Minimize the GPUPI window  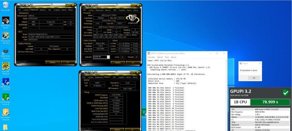211,53
